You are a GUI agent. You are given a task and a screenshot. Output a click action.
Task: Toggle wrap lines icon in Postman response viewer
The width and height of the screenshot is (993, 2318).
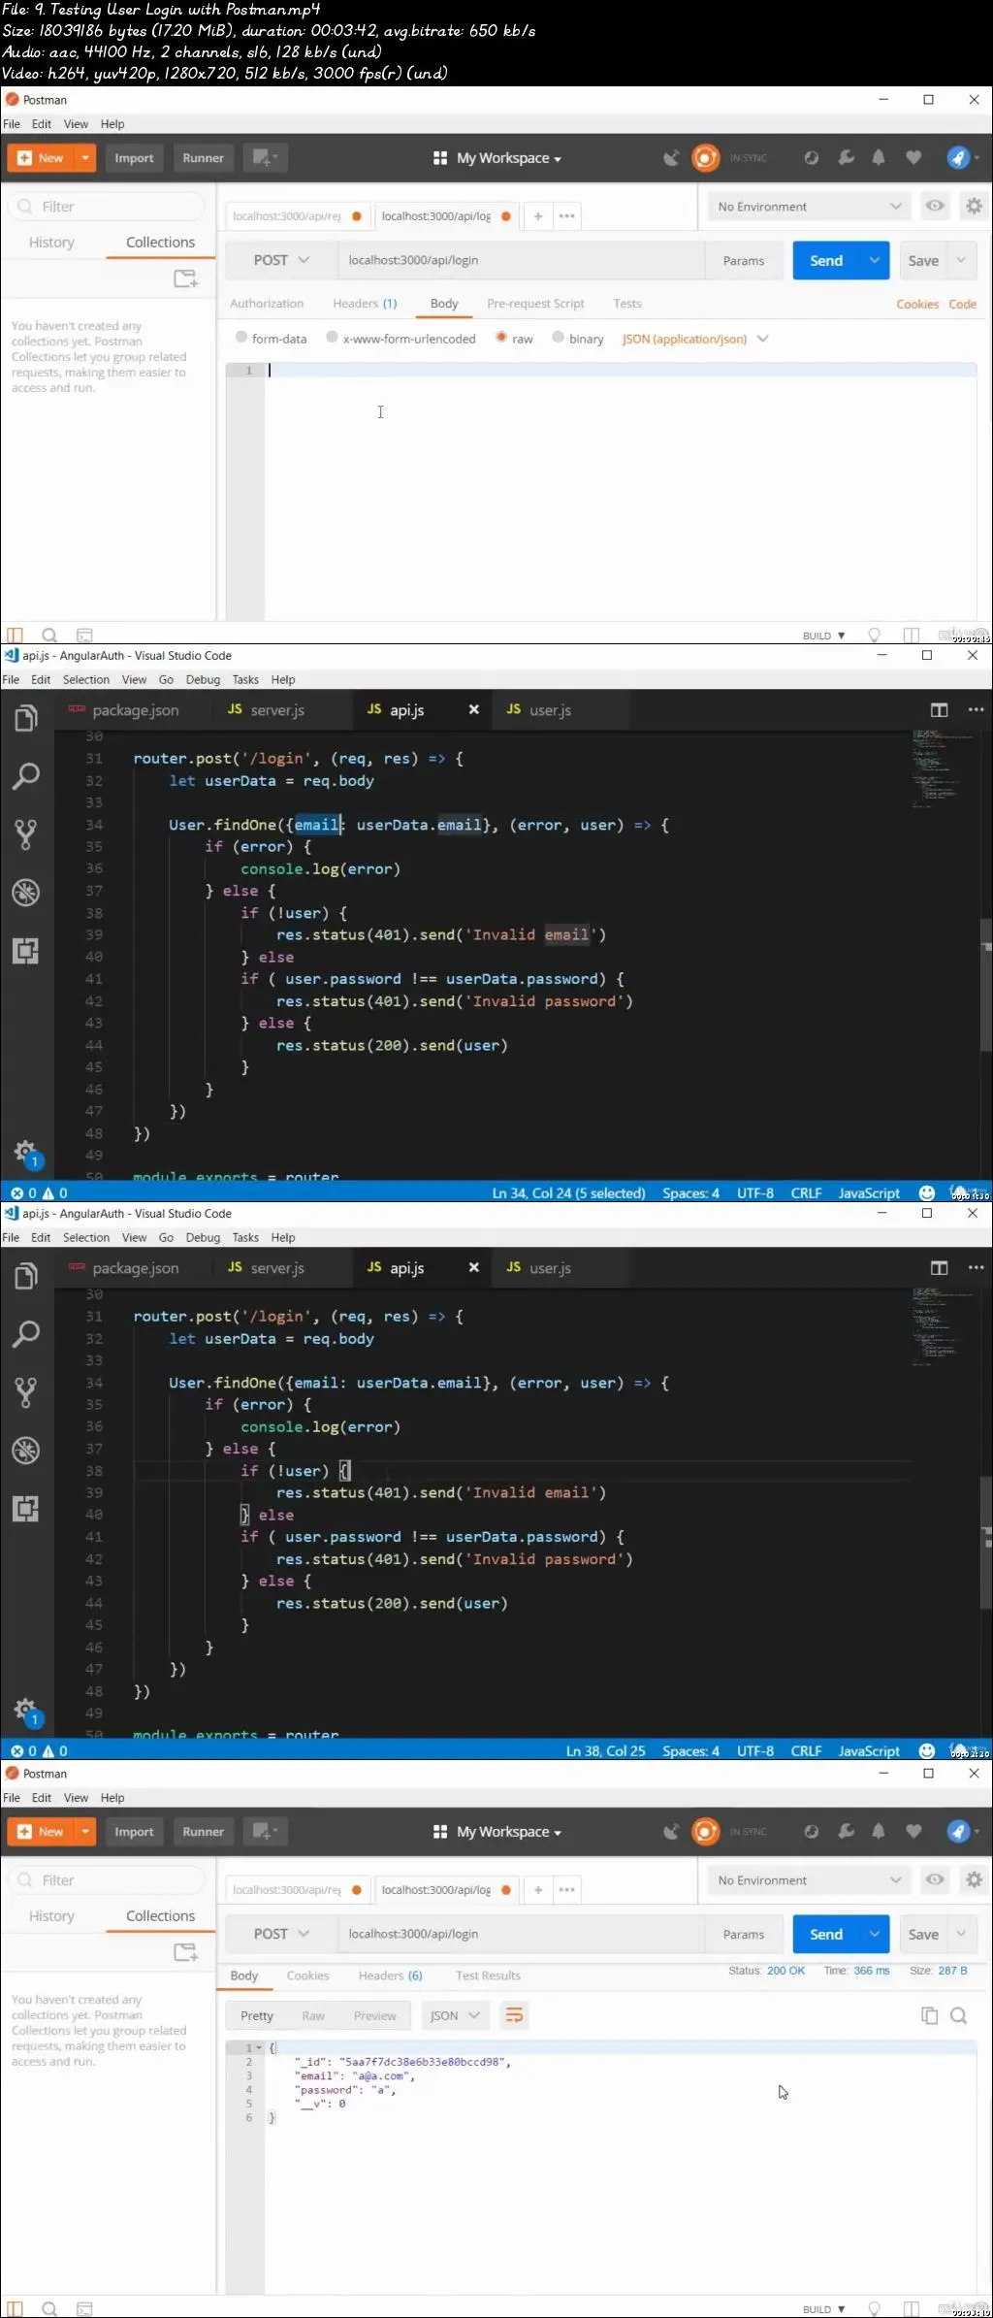pos(514,2015)
